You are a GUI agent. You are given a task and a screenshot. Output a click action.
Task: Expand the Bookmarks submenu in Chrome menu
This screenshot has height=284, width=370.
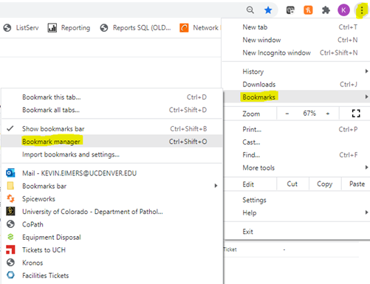pos(297,97)
